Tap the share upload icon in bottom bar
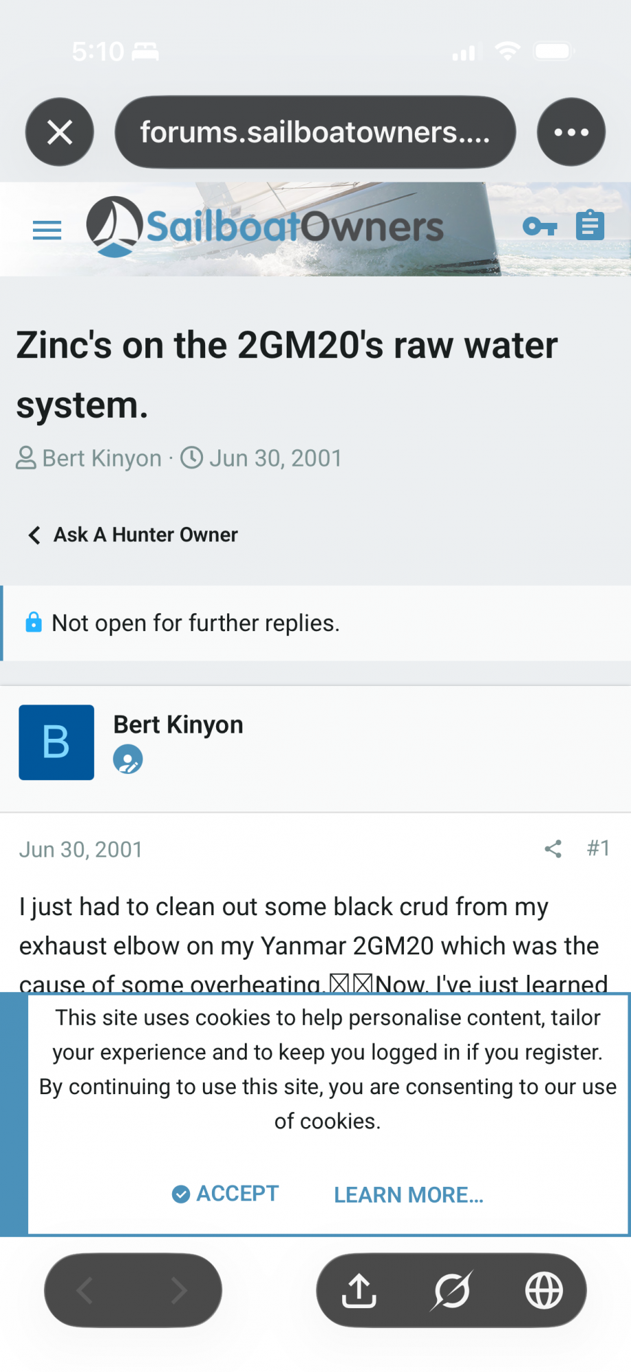The height and width of the screenshot is (1372, 631). coord(359,1290)
